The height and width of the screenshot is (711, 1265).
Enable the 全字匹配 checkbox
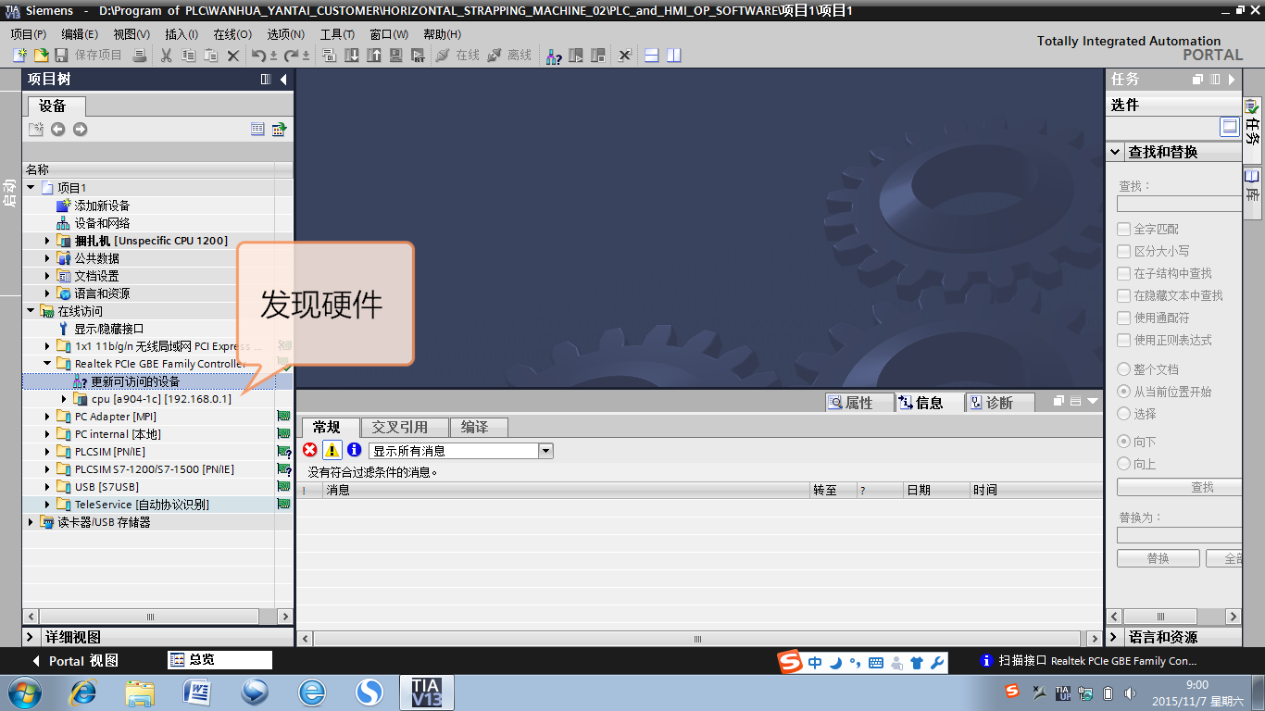(1124, 229)
